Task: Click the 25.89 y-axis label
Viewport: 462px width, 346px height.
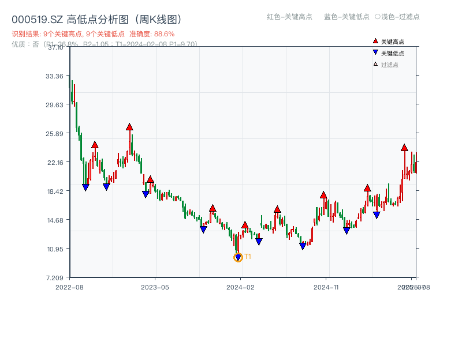Action: pyautogui.click(x=54, y=134)
